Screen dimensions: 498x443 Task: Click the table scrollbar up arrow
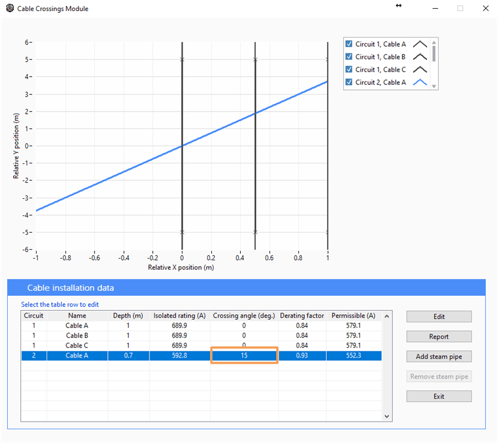point(386,315)
